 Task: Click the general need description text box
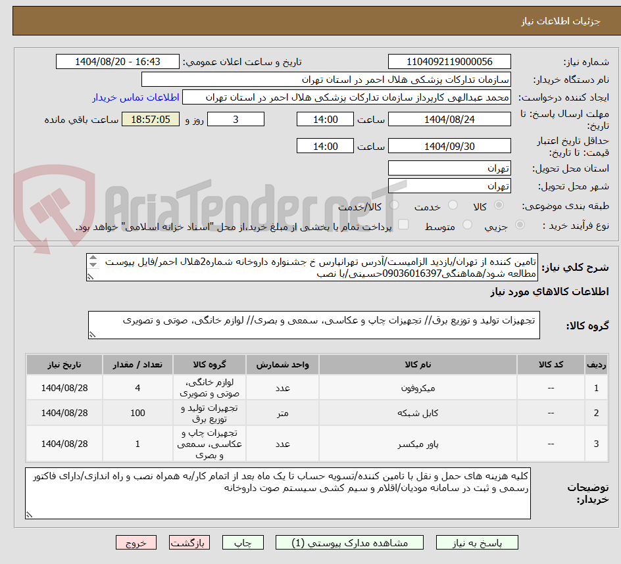[x=312, y=268]
